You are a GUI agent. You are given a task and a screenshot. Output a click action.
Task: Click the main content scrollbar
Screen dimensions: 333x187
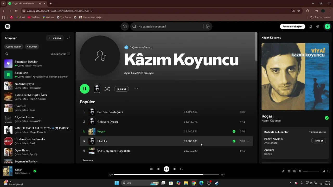point(256,47)
